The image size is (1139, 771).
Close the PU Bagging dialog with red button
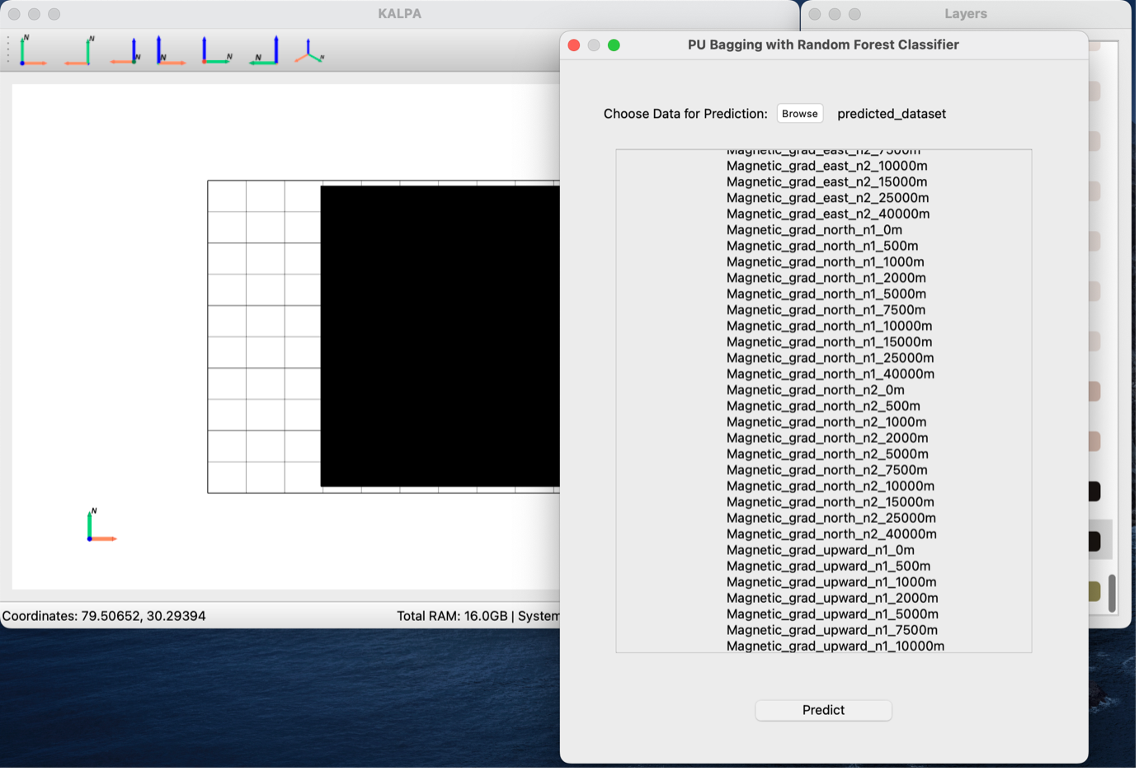click(x=576, y=45)
